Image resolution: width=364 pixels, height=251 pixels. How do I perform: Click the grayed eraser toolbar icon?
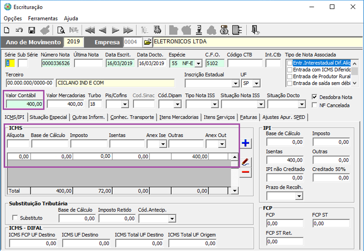click(x=45, y=30)
